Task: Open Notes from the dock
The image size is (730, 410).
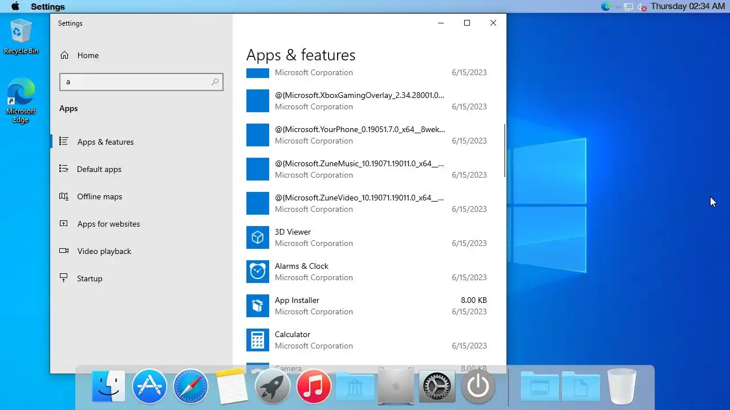Action: pos(232,387)
